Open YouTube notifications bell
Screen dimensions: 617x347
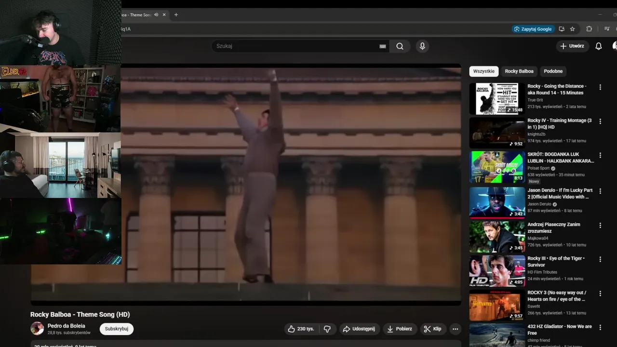coord(598,46)
